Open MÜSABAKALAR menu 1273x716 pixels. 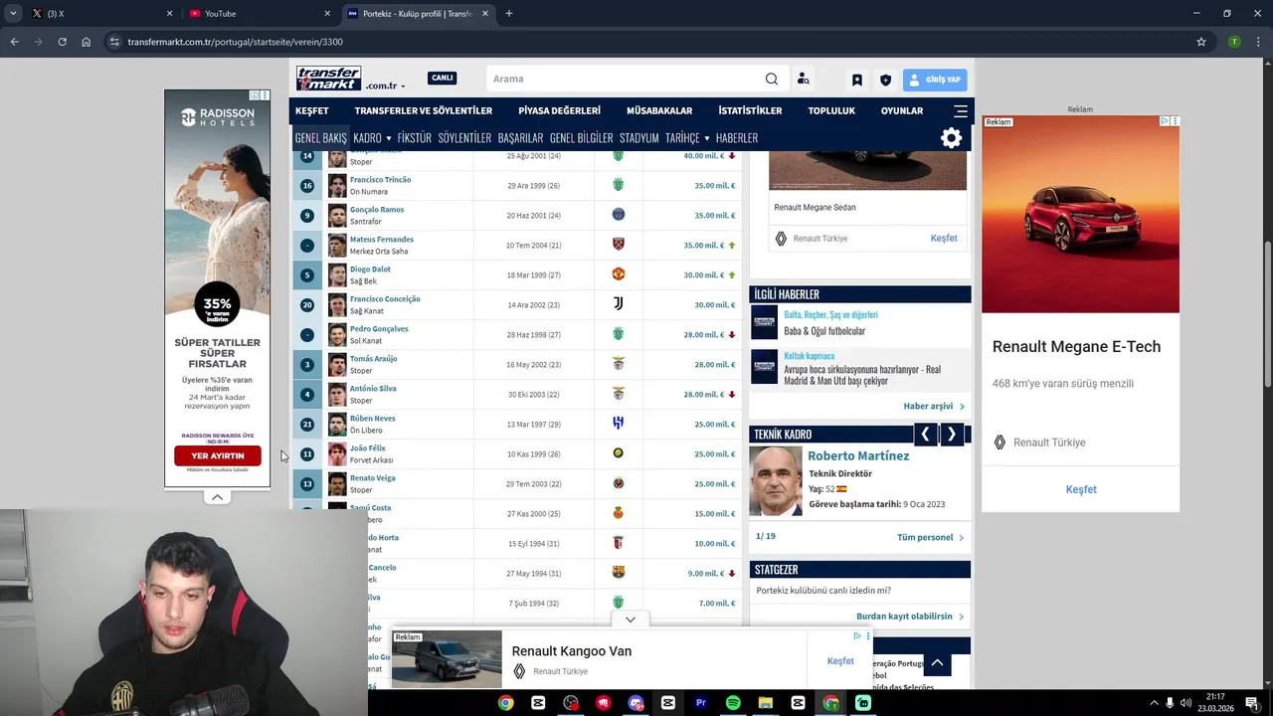[x=659, y=110]
